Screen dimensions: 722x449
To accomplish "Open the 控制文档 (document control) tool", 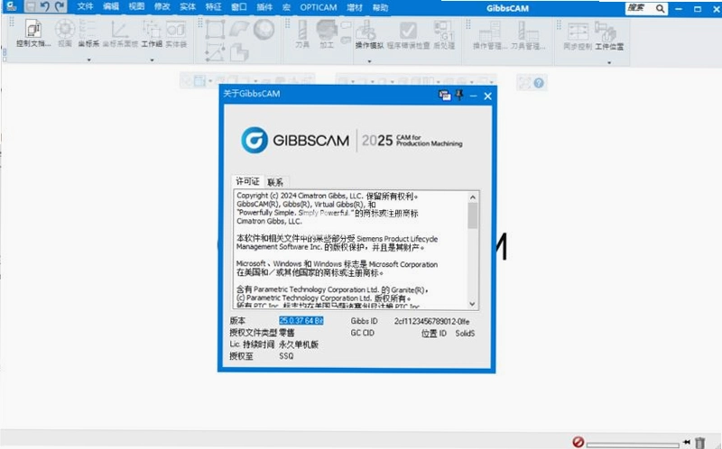I will (33, 33).
